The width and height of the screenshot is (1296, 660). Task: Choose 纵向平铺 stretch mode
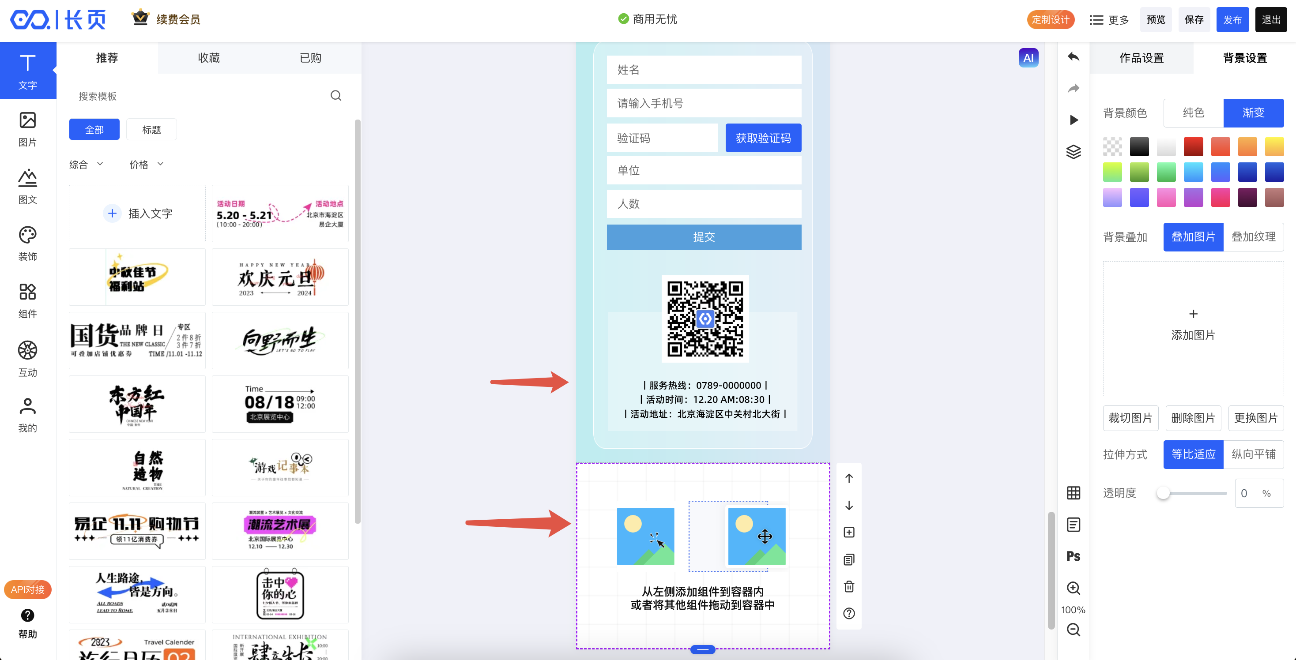(1253, 454)
